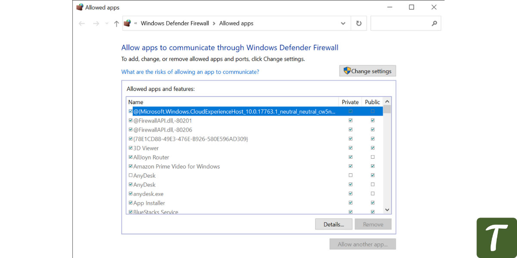Uncheck the BlueStacks Service entry
The height and width of the screenshot is (258, 517).
click(131, 212)
